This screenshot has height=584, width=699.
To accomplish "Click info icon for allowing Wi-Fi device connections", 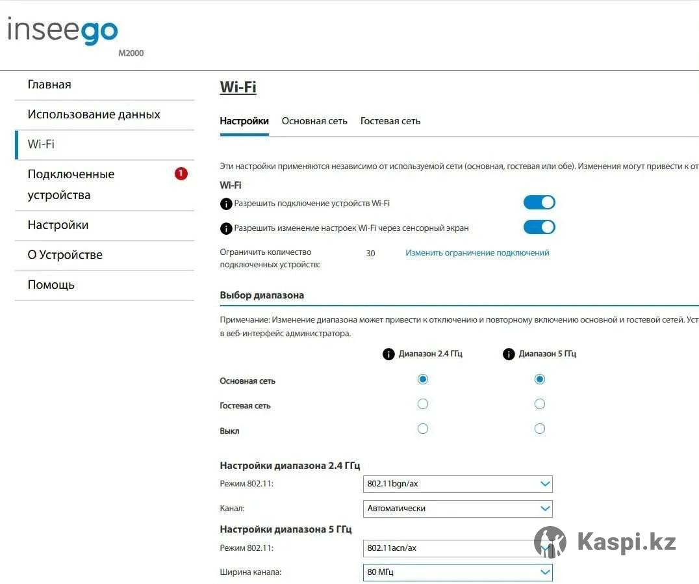I will point(226,204).
